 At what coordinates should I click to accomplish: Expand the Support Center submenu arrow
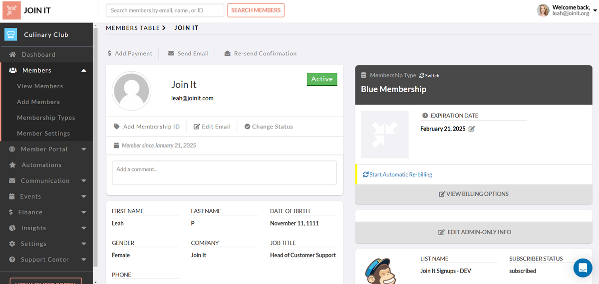[x=84, y=260]
